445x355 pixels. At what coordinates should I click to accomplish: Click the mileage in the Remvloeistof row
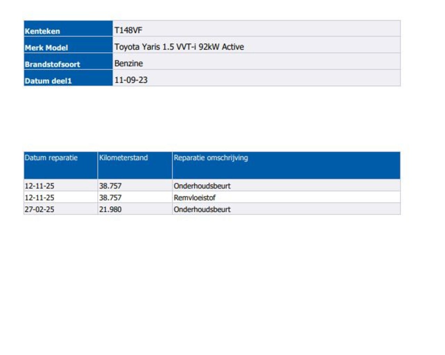pos(110,198)
